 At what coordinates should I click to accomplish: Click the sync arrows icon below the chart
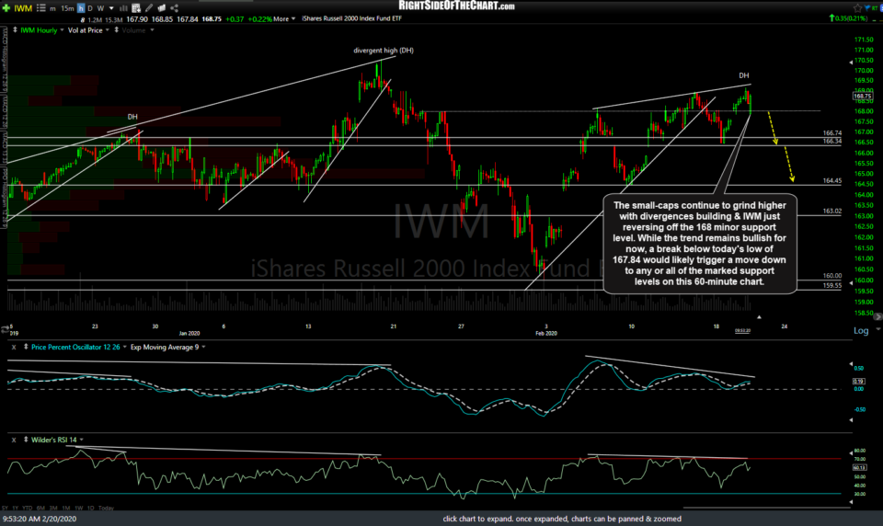click(6, 329)
